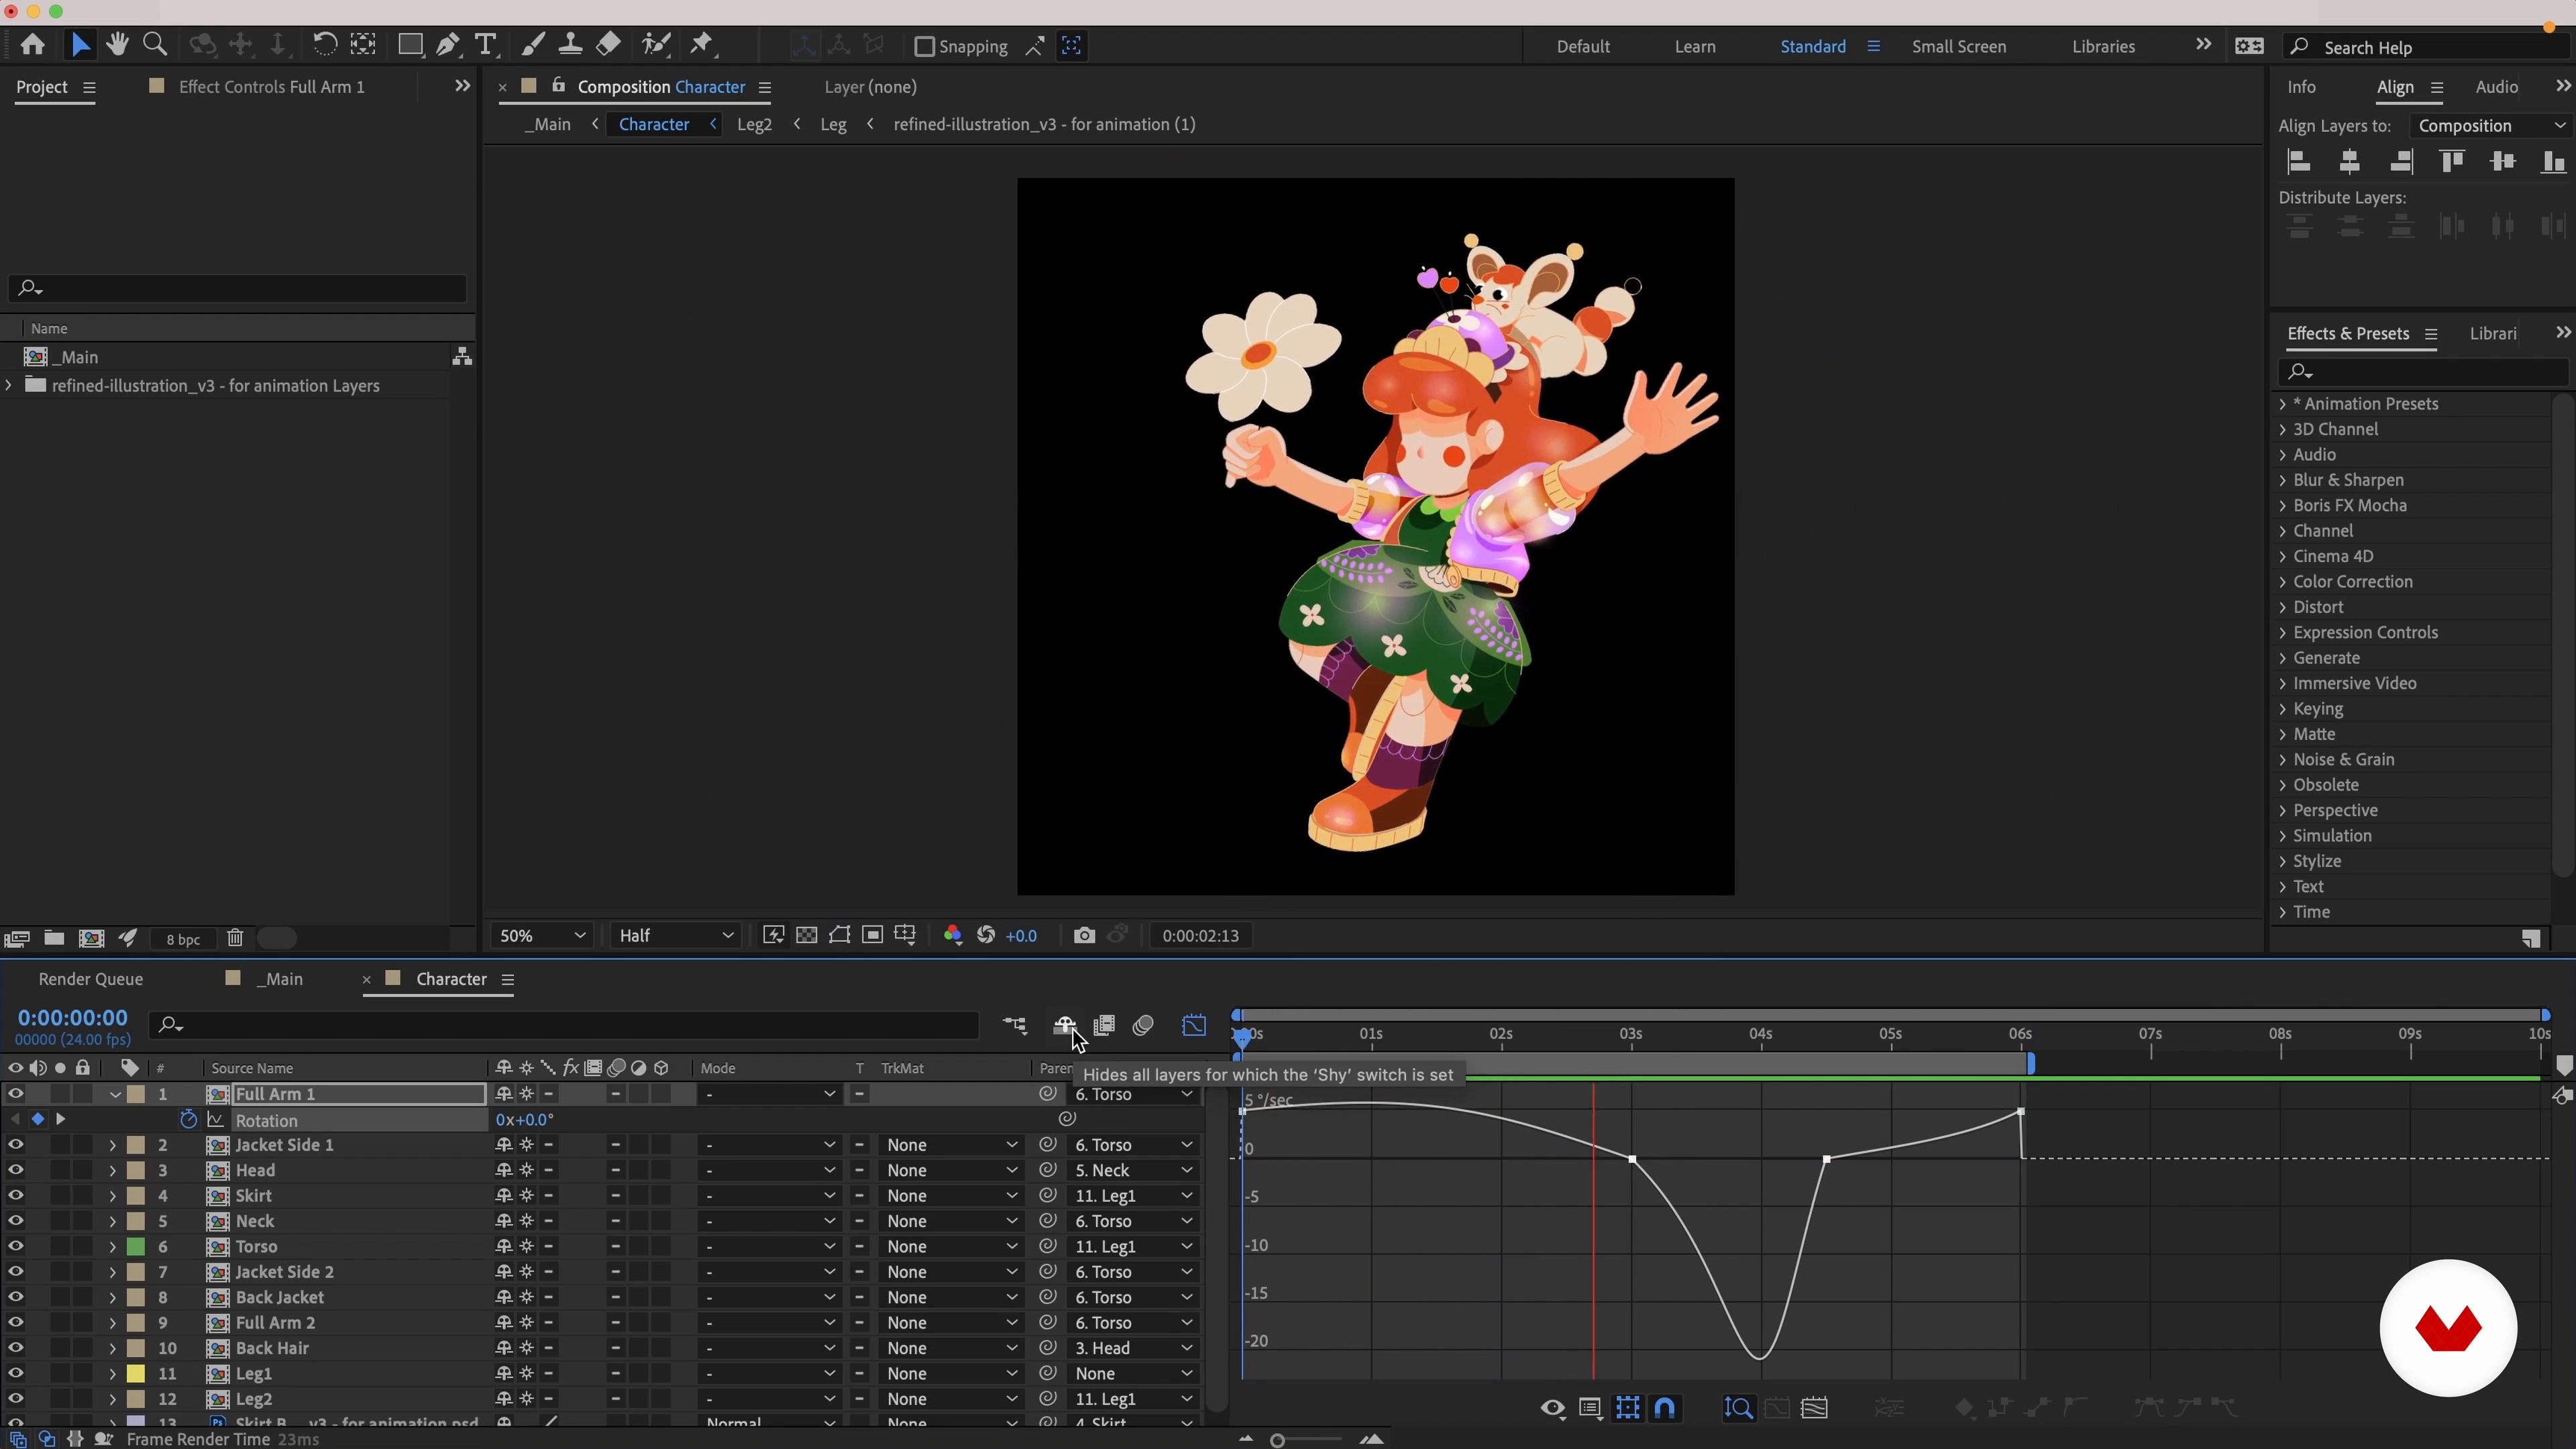Image resolution: width=2576 pixels, height=1449 pixels.
Task: Hide the Torso layer eye icon
Action: click(16, 1247)
